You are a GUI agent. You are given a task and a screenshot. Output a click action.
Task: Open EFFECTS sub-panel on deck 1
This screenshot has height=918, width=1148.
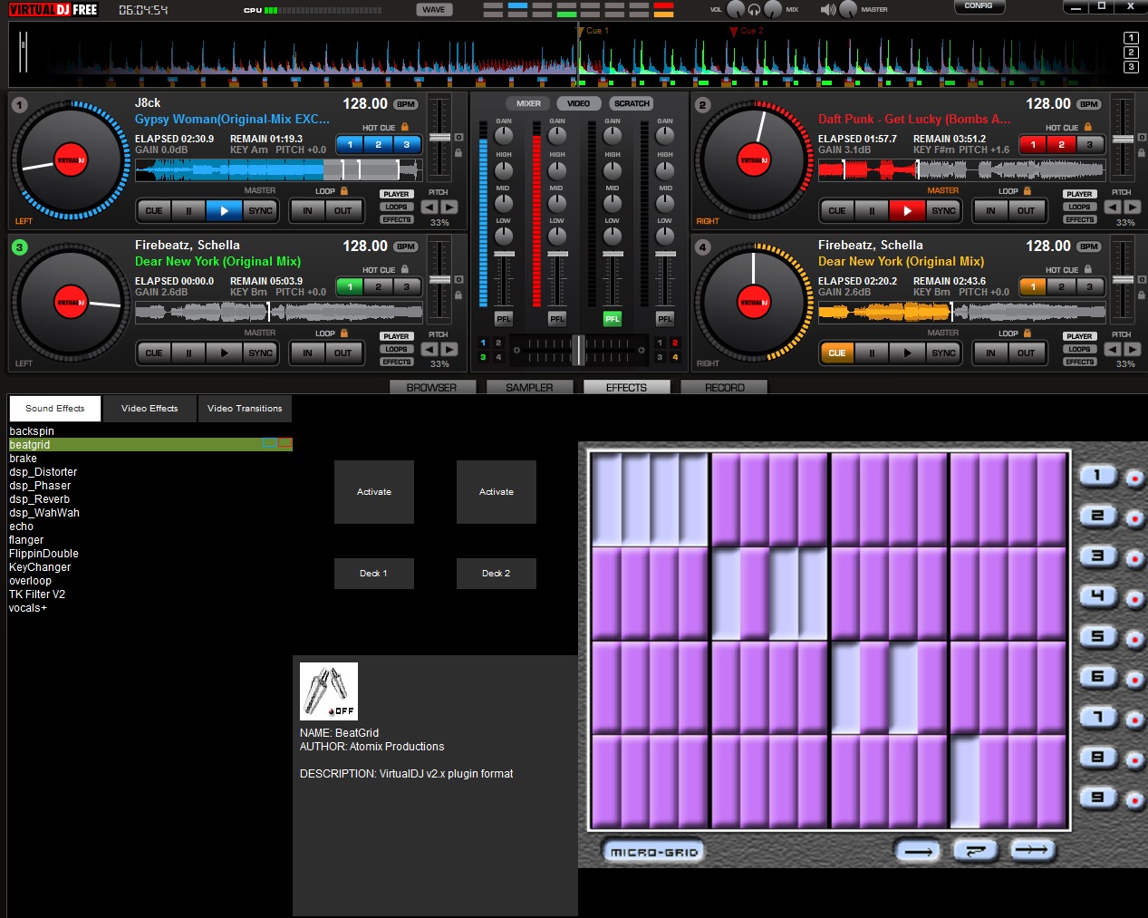397,220
